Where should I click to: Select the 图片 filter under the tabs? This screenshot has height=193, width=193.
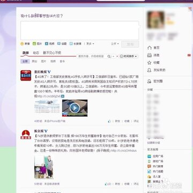coord(43,61)
